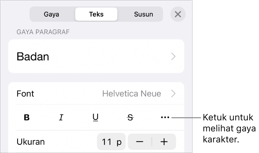Decrease font size with minus button
This screenshot has width=259, height=153.
tap(139, 142)
